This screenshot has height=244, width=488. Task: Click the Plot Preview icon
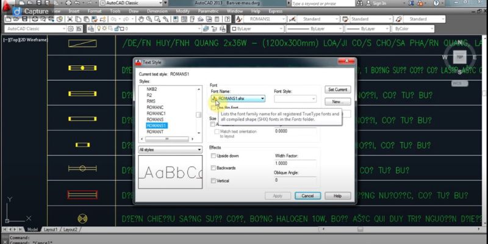43,19
